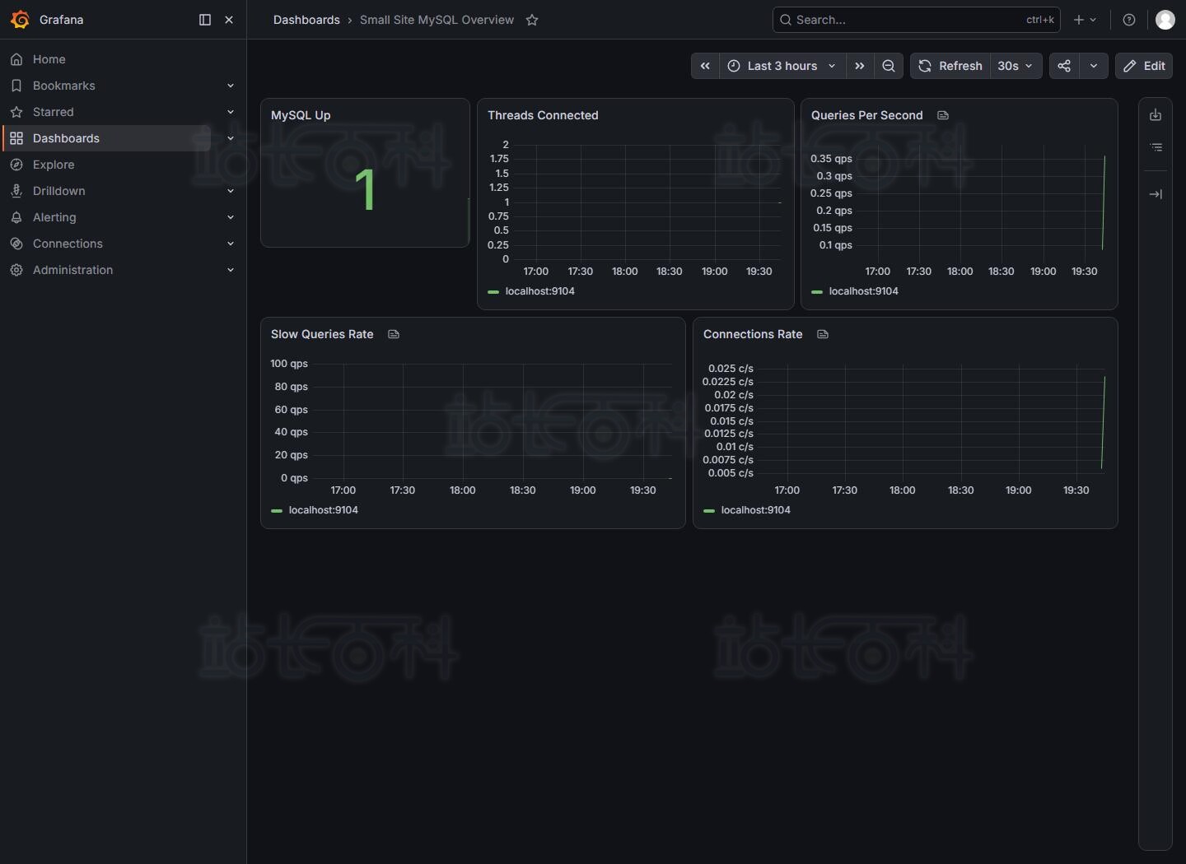Expand the Connections section chevron
1186x864 pixels.
pyautogui.click(x=231, y=244)
